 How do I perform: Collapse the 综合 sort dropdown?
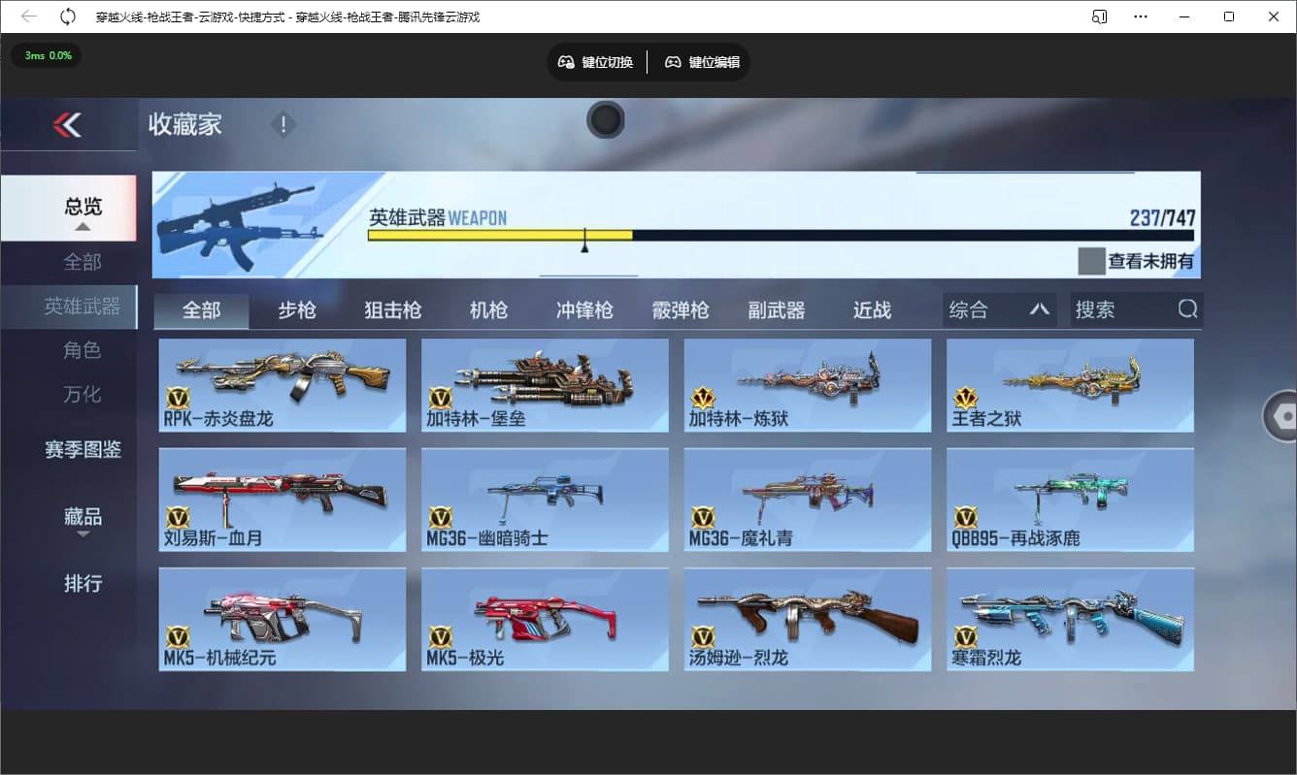1041,308
